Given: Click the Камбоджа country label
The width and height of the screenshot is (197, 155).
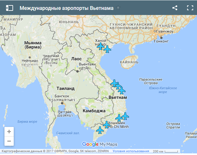Looking at the screenshot, I should 94,111.
